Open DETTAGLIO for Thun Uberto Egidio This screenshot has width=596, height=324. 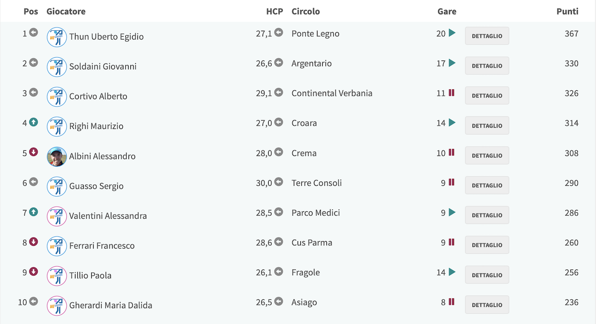pyautogui.click(x=487, y=36)
